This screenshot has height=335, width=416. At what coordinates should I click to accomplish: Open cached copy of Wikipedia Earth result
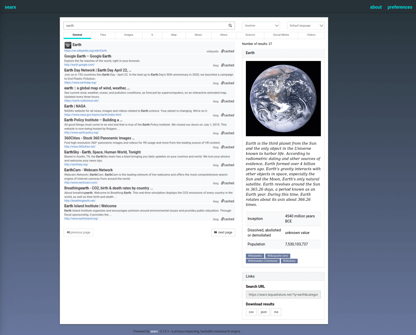[x=228, y=51]
